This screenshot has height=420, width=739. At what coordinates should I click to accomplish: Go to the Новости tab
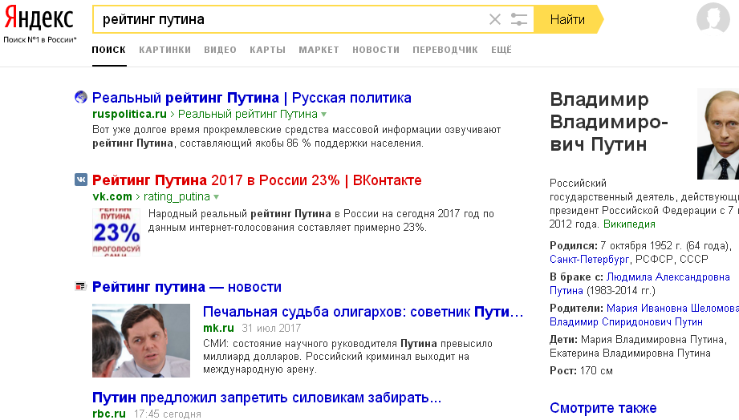[376, 50]
